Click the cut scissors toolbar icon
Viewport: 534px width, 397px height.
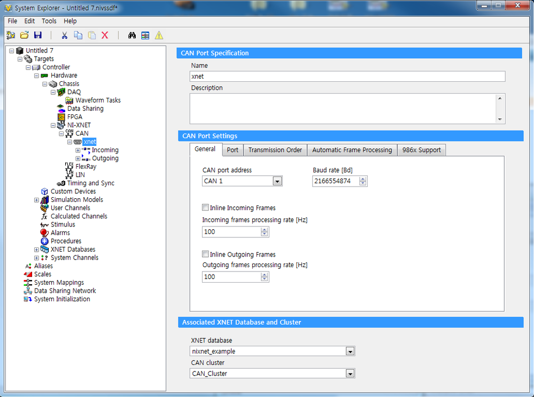coord(64,35)
